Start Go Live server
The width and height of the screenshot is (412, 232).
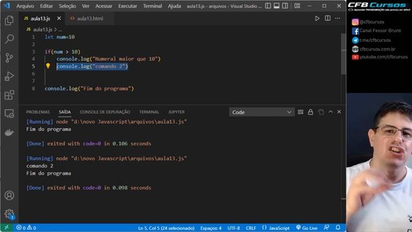pyautogui.click(x=306, y=227)
